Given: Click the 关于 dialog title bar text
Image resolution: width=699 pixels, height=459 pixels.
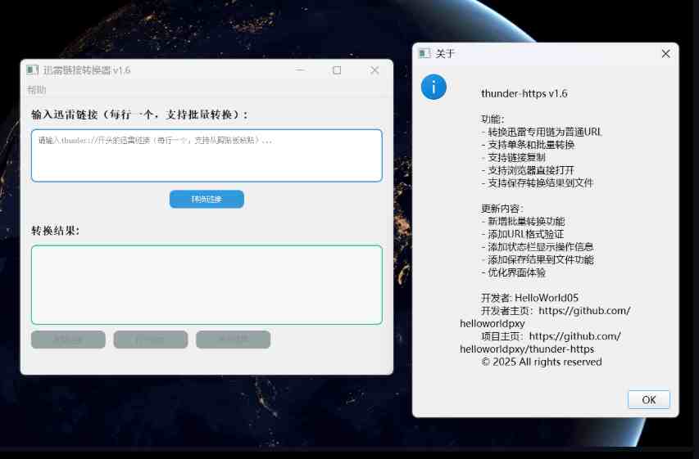Looking at the screenshot, I should coord(445,53).
